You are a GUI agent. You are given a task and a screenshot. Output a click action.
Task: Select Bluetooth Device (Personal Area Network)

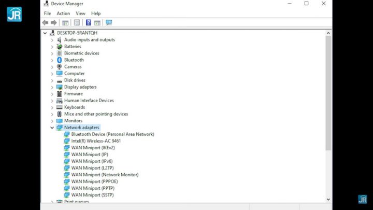[112, 134]
